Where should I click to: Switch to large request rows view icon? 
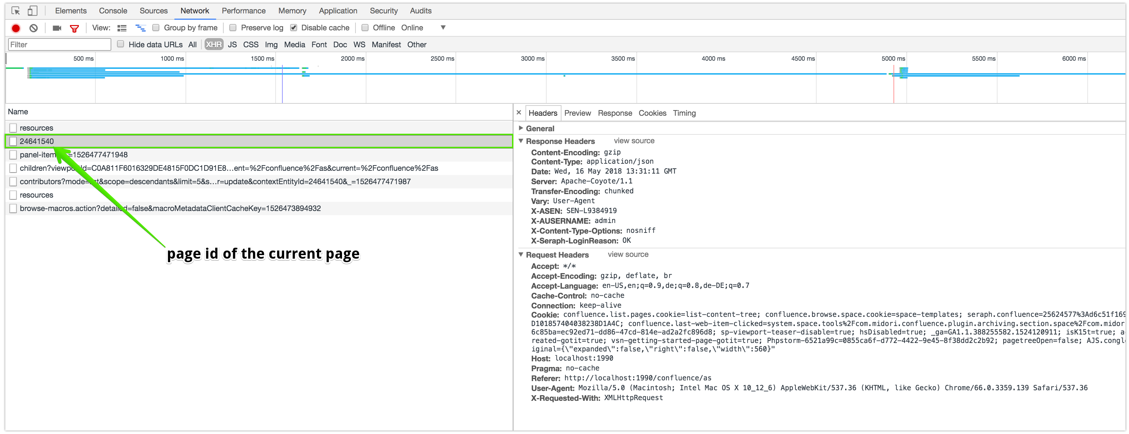(x=122, y=28)
